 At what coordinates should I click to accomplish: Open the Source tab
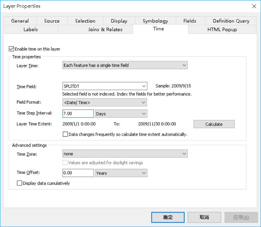coord(52,21)
